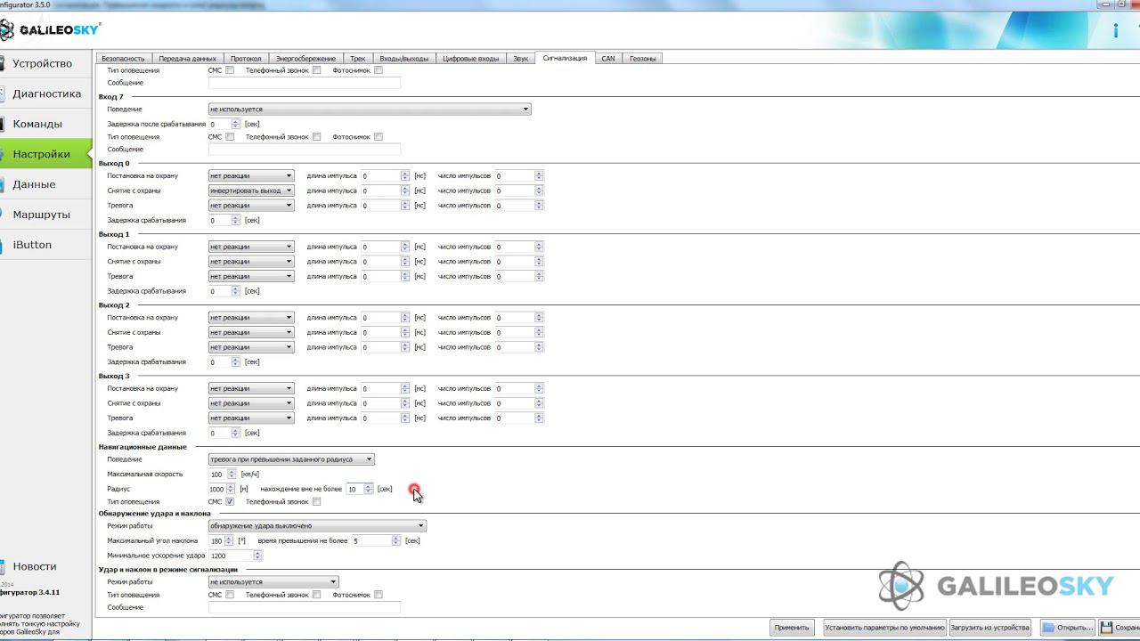Viewport: 1140px width, 641px height.
Task: Open the Маршруты sidebar section
Action: [42, 215]
